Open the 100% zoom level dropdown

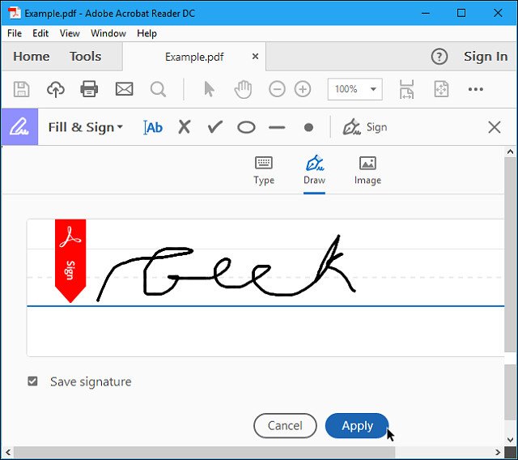tap(355, 89)
